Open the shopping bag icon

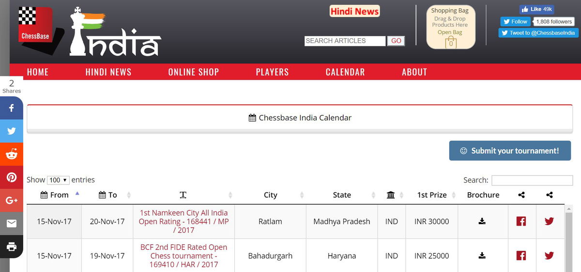451,43
